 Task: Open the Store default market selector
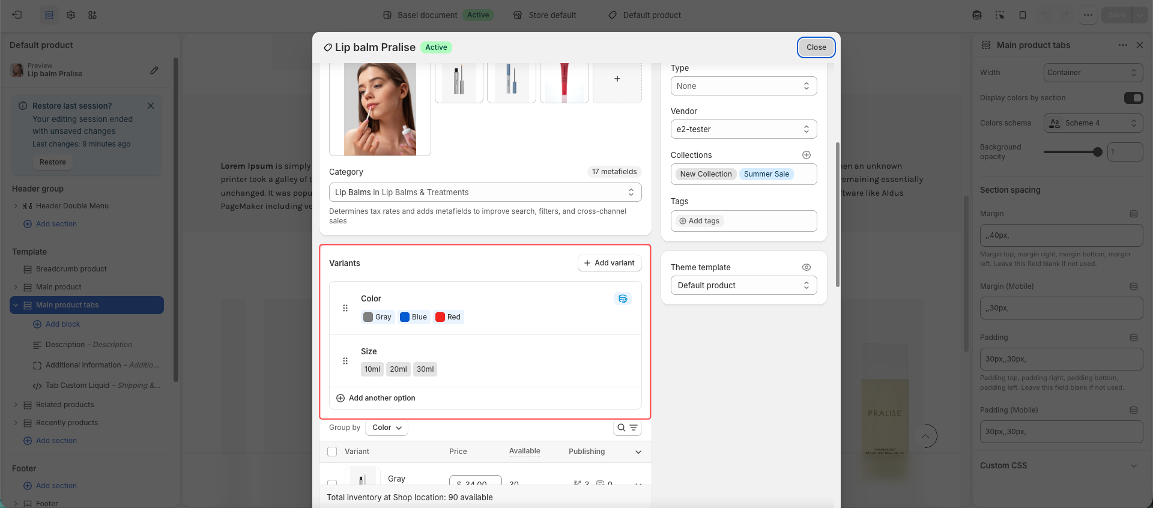point(545,15)
